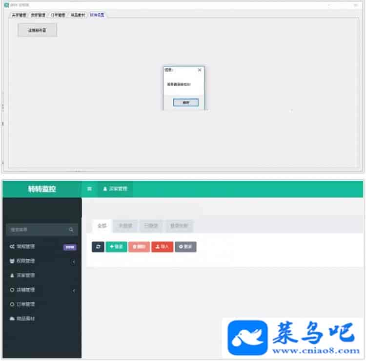The width and height of the screenshot is (366, 361).
Task: Click the connect server button in upper window
Action: coord(38,30)
